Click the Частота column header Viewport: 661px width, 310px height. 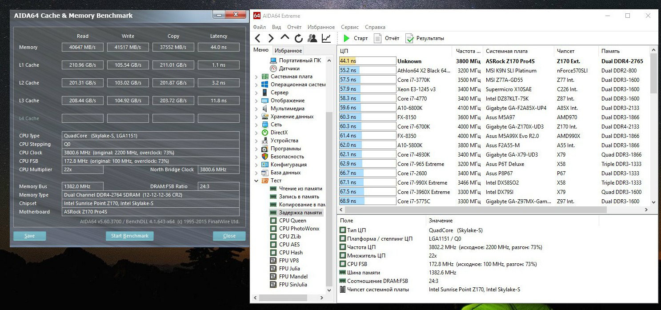pyautogui.click(x=468, y=51)
